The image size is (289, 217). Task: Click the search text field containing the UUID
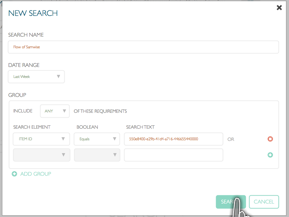click(173, 139)
